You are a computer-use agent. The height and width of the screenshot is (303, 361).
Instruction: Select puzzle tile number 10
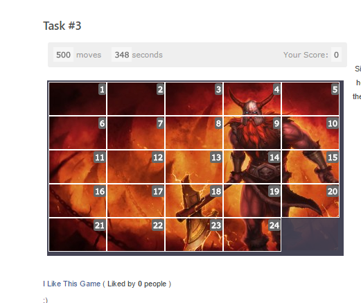coord(310,132)
